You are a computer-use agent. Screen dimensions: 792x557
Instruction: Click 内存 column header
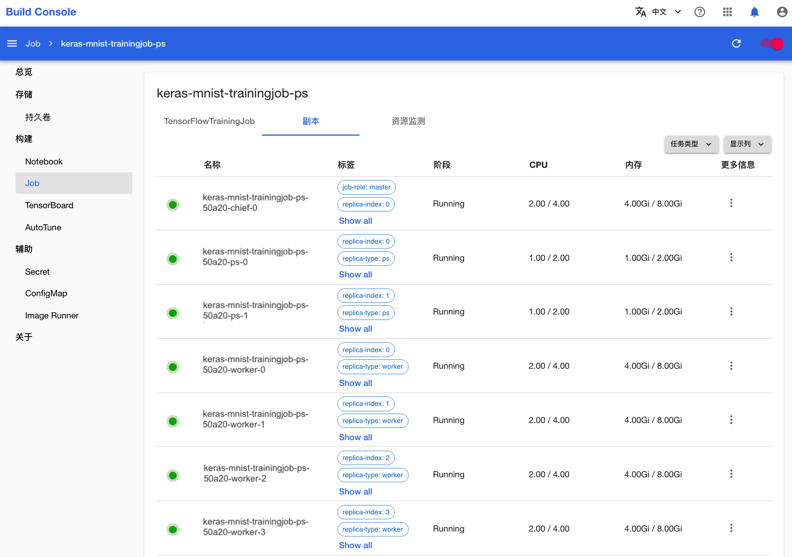[x=634, y=165]
